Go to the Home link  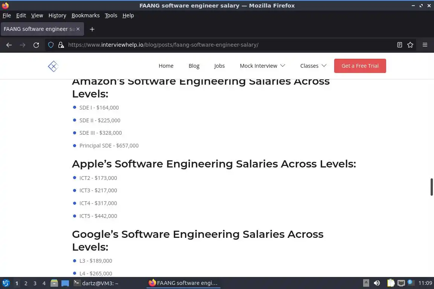pos(166,66)
